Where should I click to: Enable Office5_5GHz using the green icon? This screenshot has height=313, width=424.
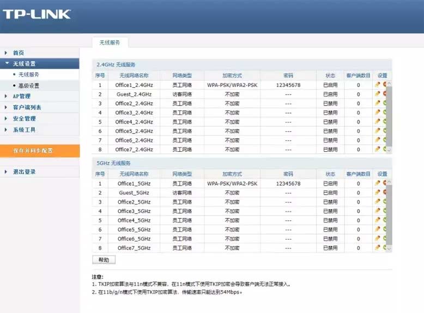tap(385, 229)
